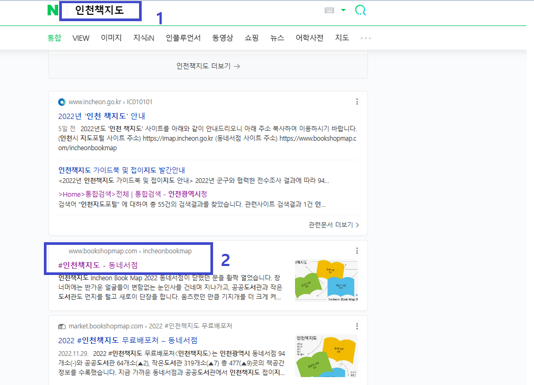Image resolution: width=534 pixels, height=385 pixels.
Task: Open the 인플루언서 tab
Action: click(x=183, y=38)
